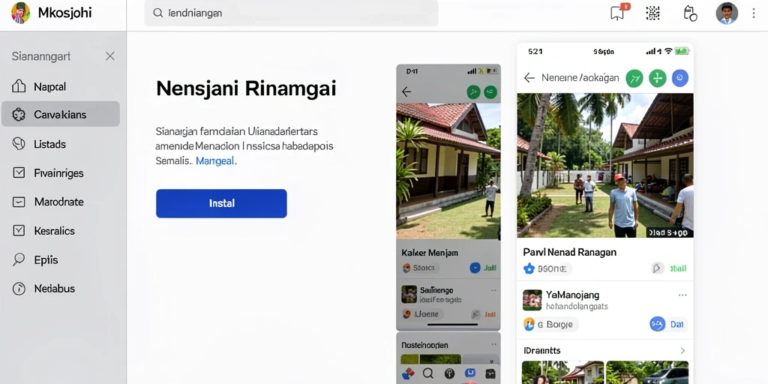Click first green icon in small phone header
The width and height of the screenshot is (768, 384).
click(473, 91)
